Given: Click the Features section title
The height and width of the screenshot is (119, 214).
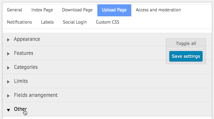Looking at the screenshot, I should (23, 53).
